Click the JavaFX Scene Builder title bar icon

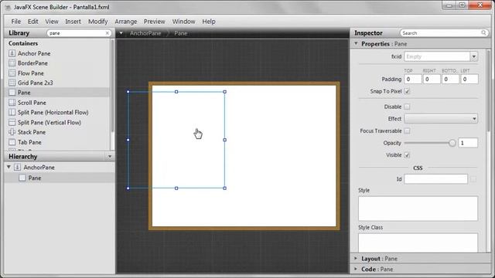[8, 7]
